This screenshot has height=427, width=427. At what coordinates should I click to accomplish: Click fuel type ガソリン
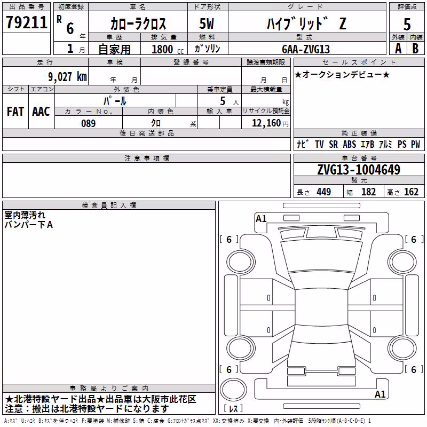[x=207, y=49]
